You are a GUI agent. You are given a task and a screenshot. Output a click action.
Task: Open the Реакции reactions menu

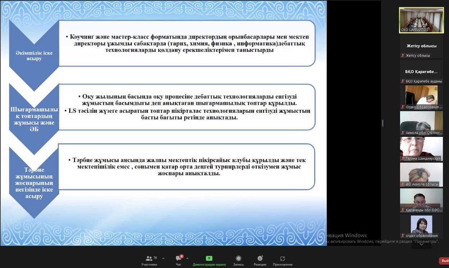260,261
